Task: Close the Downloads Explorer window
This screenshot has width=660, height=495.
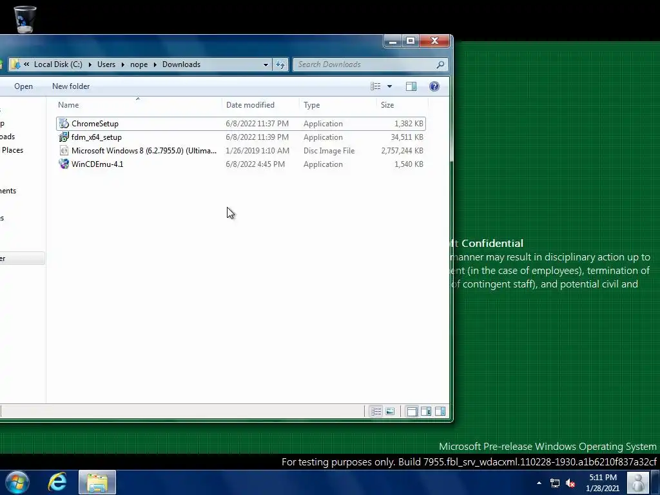Action: (435, 41)
